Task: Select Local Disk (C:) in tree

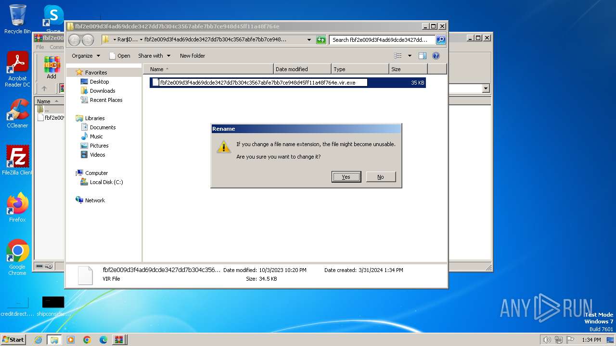Action: pos(106,182)
